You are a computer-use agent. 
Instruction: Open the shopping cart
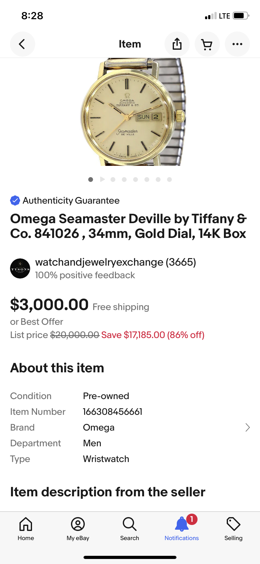click(x=207, y=44)
